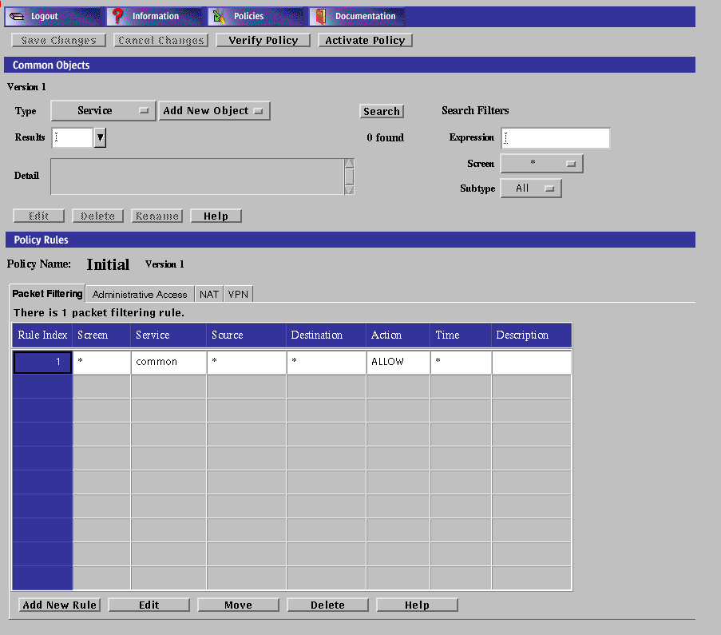Click the Cancel Changes button

161,41
